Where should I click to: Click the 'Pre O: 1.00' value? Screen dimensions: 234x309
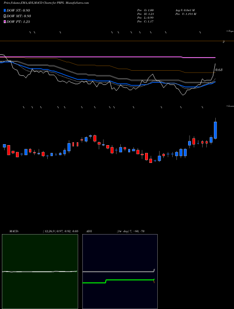coord(146,10)
